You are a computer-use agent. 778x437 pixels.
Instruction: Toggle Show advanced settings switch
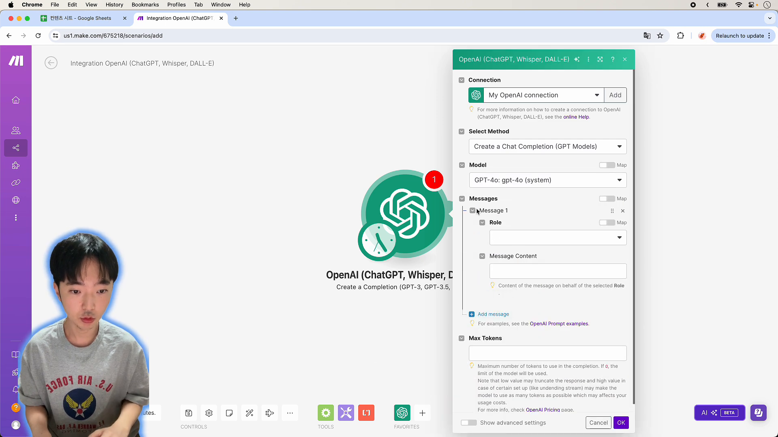point(469,422)
